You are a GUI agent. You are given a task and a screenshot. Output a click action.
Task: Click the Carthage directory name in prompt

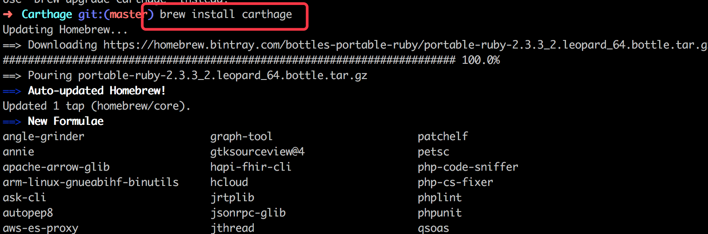[47, 14]
